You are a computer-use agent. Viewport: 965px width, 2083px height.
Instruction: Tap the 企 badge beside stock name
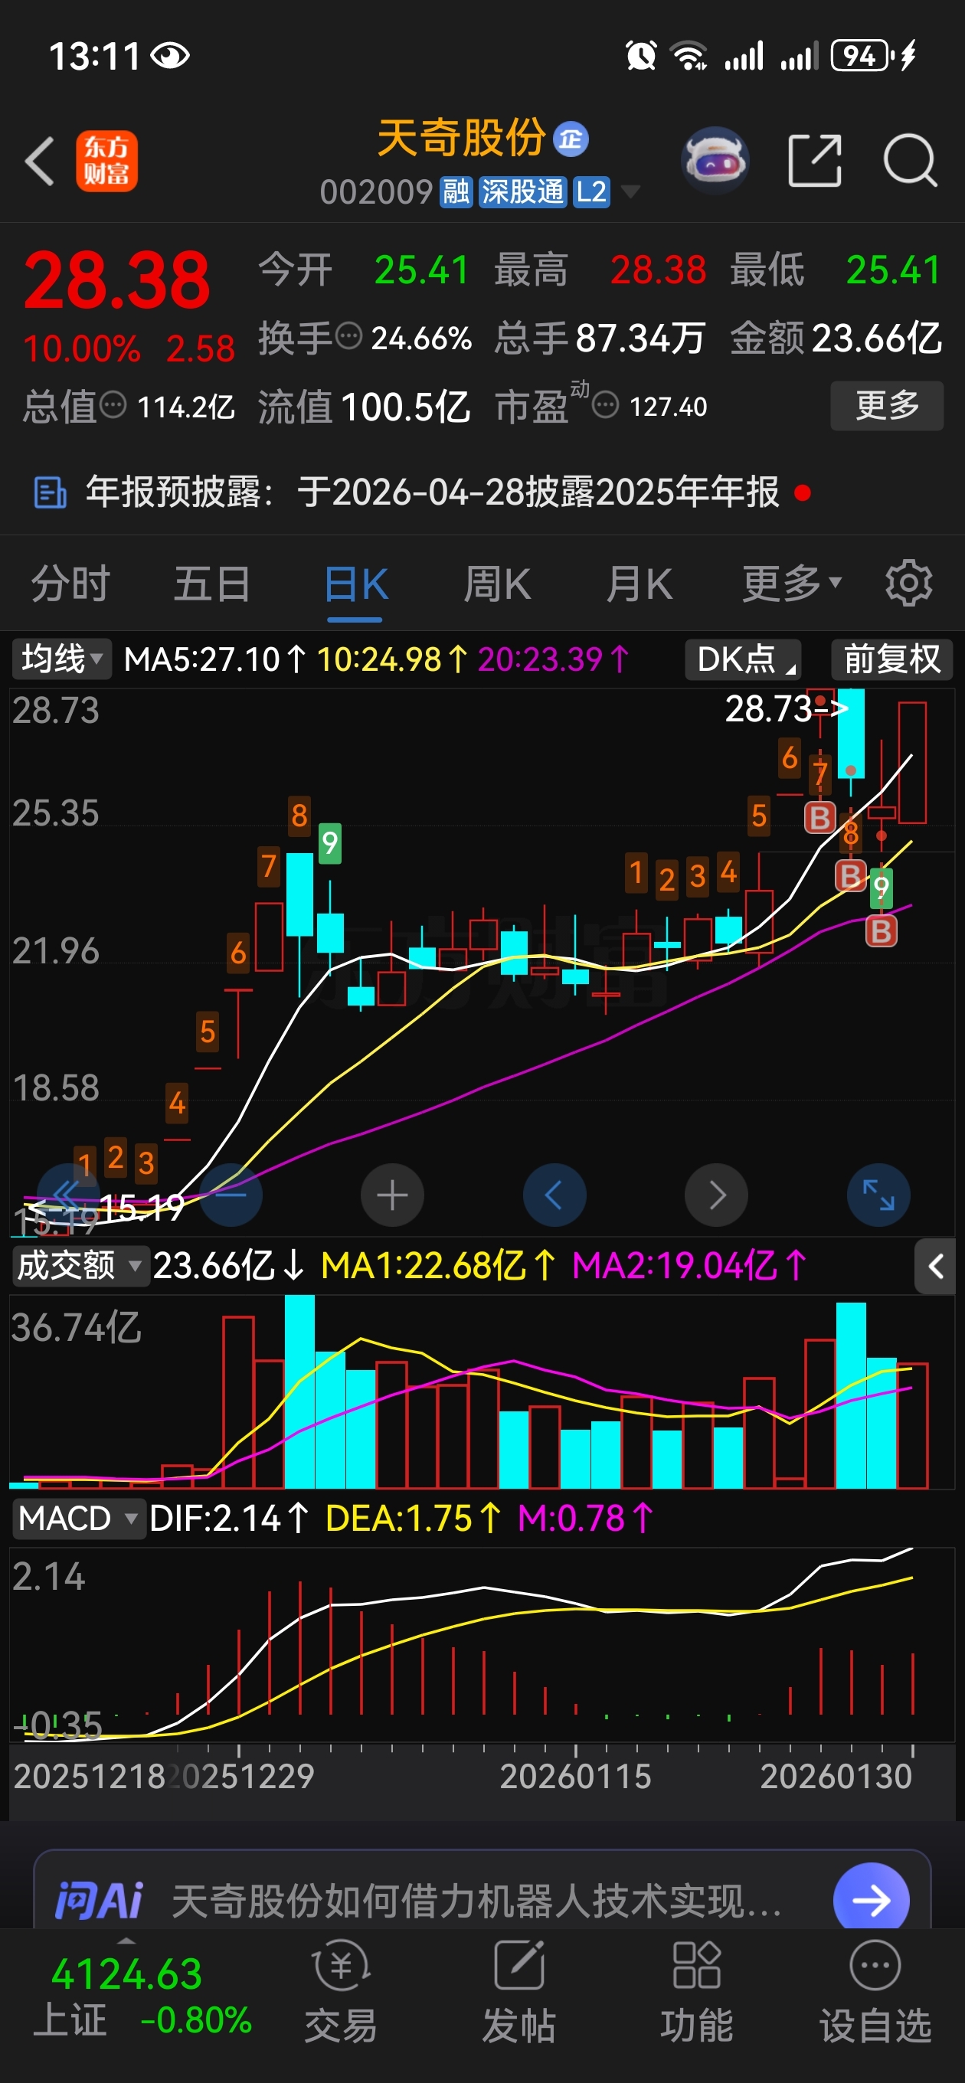click(571, 139)
